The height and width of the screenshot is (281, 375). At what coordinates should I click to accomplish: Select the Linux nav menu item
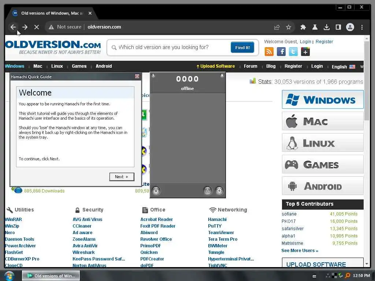coord(57,66)
